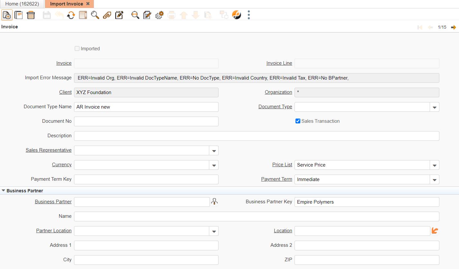Click the Description input field
459x269 pixels.
pos(257,136)
